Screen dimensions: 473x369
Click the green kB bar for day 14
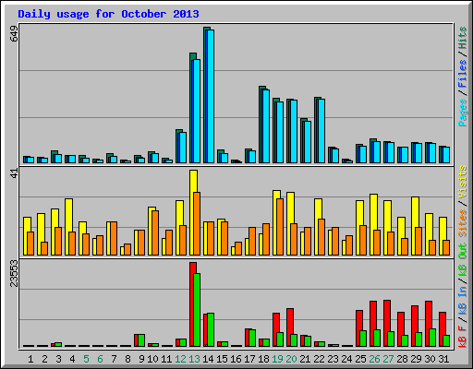click(x=211, y=330)
